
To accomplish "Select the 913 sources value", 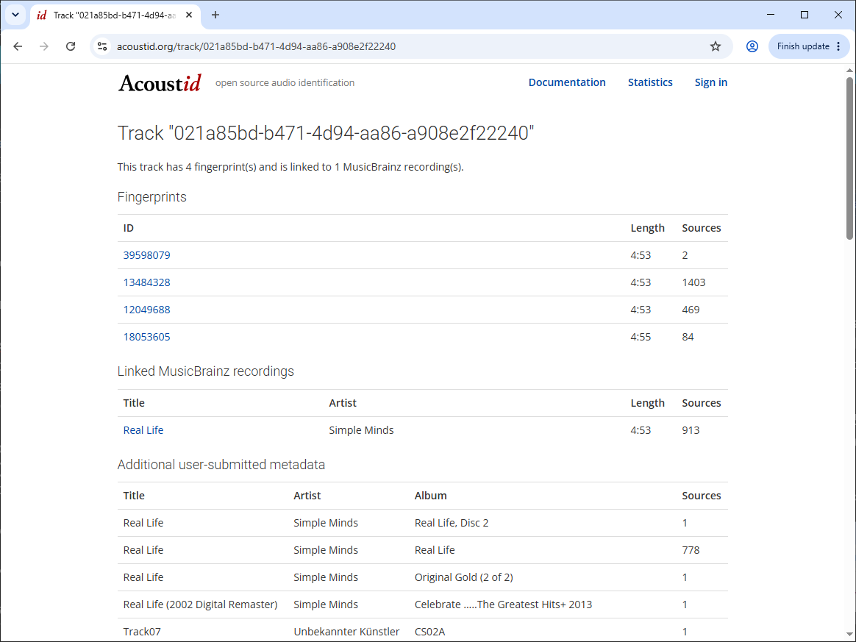I will (x=691, y=430).
